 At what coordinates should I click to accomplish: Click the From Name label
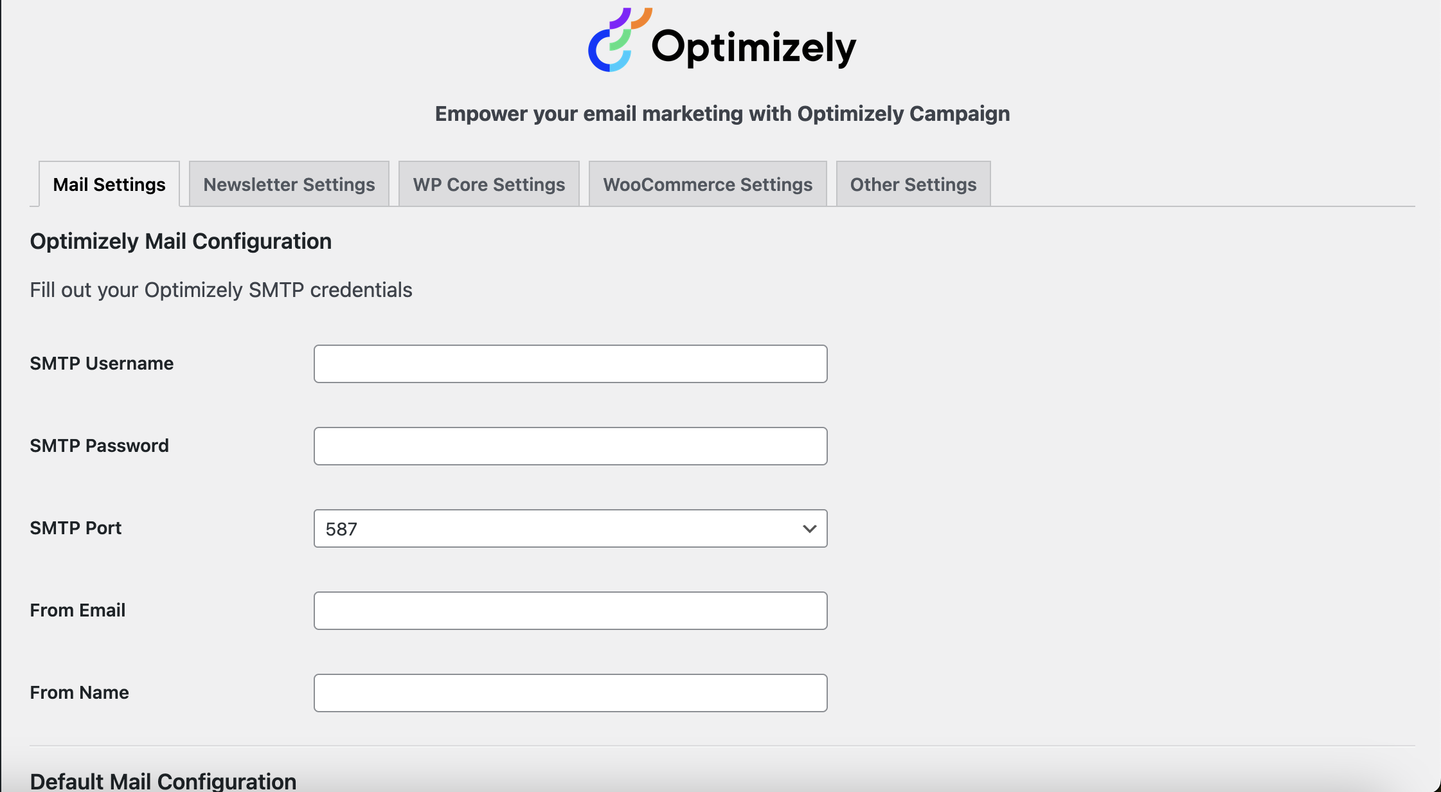tap(80, 692)
